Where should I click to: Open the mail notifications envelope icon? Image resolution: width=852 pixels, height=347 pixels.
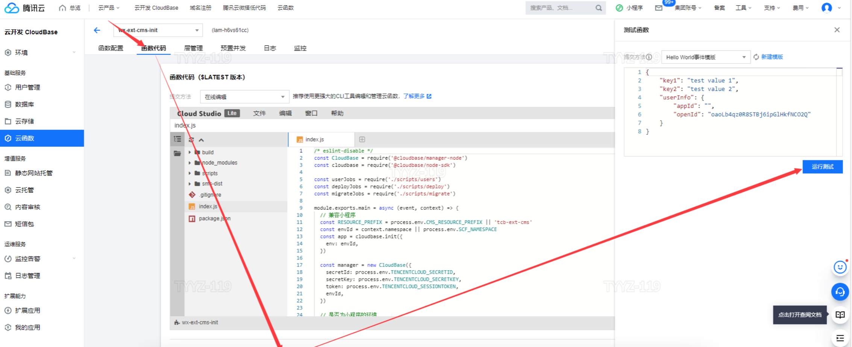tap(659, 8)
